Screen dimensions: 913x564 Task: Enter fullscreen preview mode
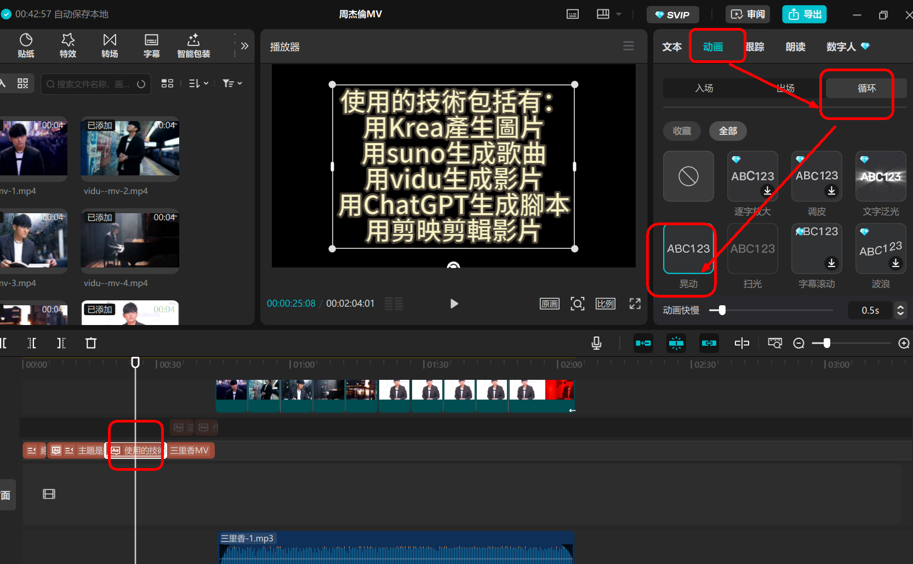coord(635,304)
